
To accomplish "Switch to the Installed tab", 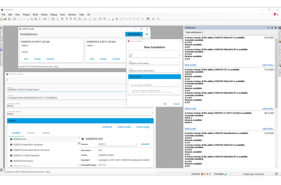I will point(16,133).
